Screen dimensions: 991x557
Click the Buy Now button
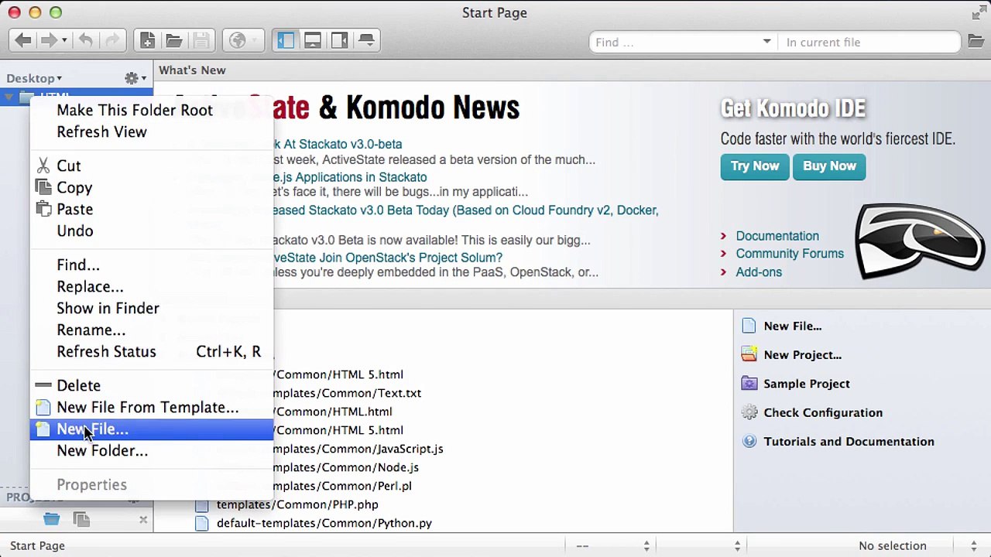pos(829,166)
